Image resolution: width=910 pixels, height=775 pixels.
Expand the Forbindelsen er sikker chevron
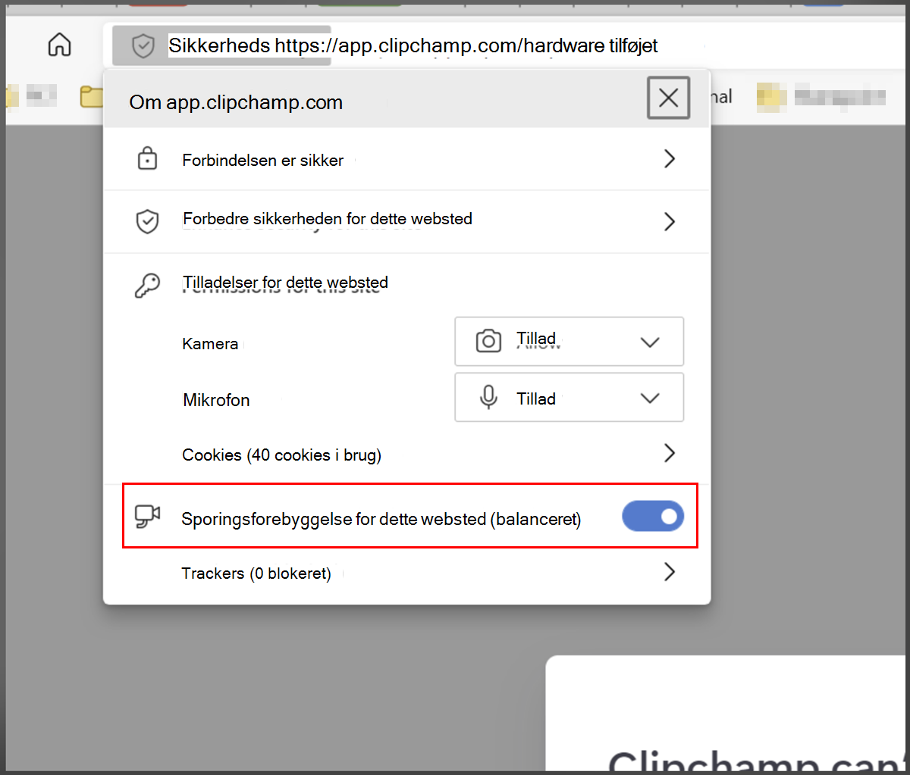[669, 159]
